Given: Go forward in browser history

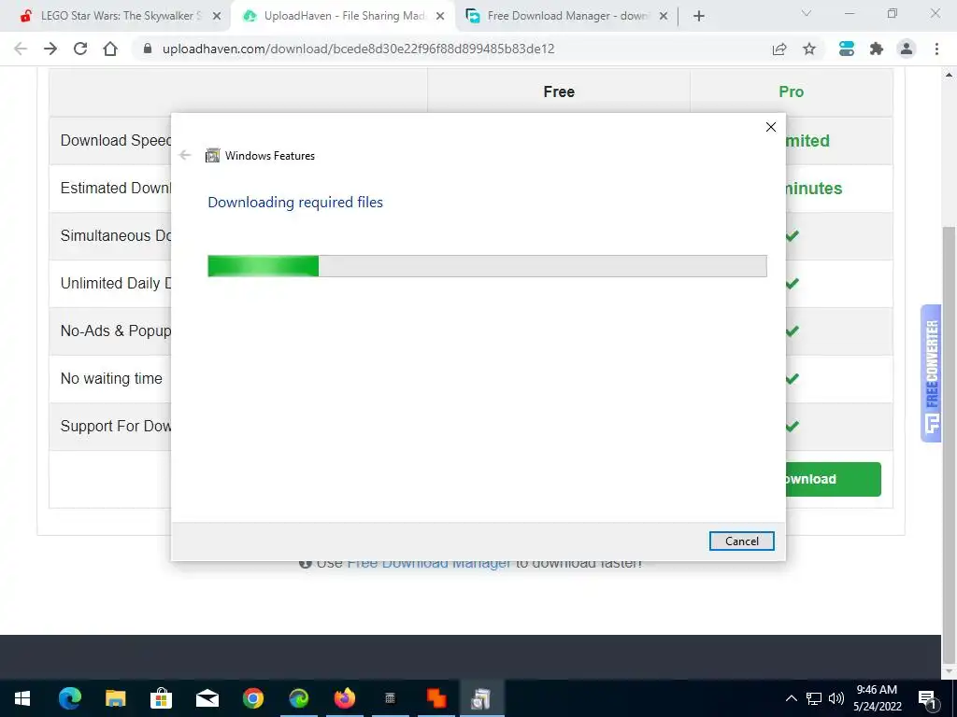Looking at the screenshot, I should (x=50, y=49).
